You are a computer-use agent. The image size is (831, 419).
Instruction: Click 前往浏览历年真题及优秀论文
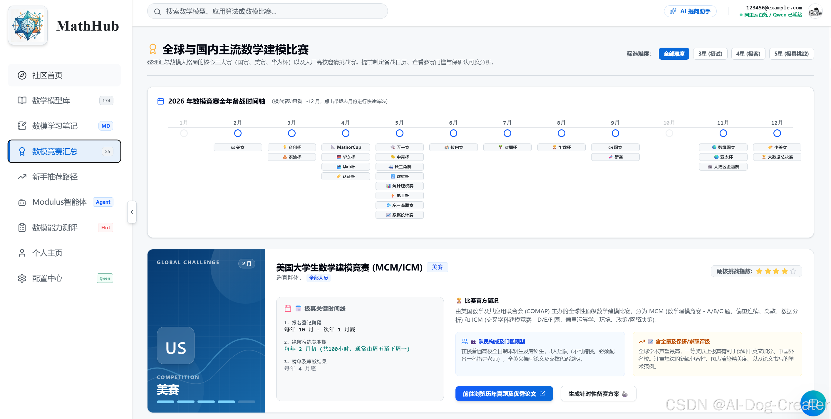tap(504, 394)
